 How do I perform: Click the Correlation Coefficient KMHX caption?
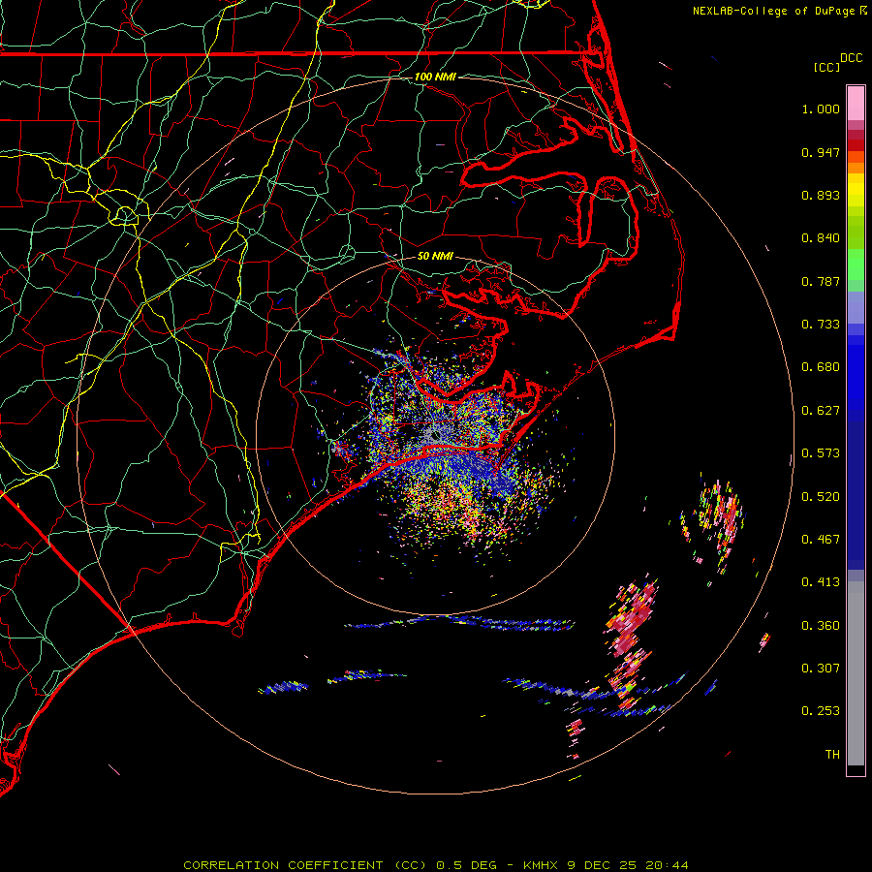(436, 865)
